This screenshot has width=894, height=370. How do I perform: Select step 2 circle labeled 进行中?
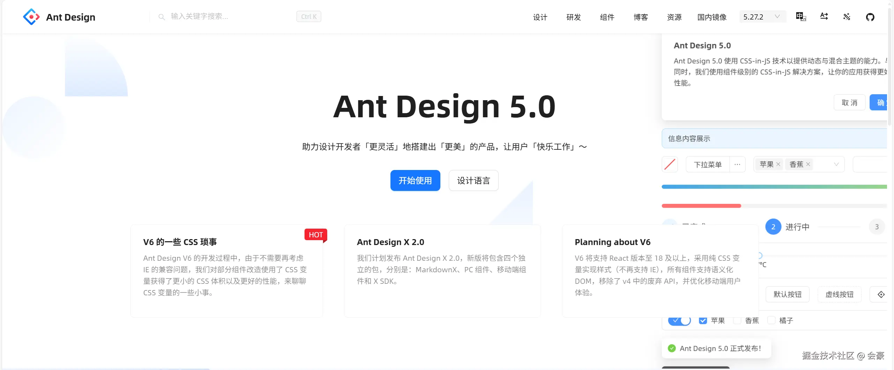(x=773, y=227)
